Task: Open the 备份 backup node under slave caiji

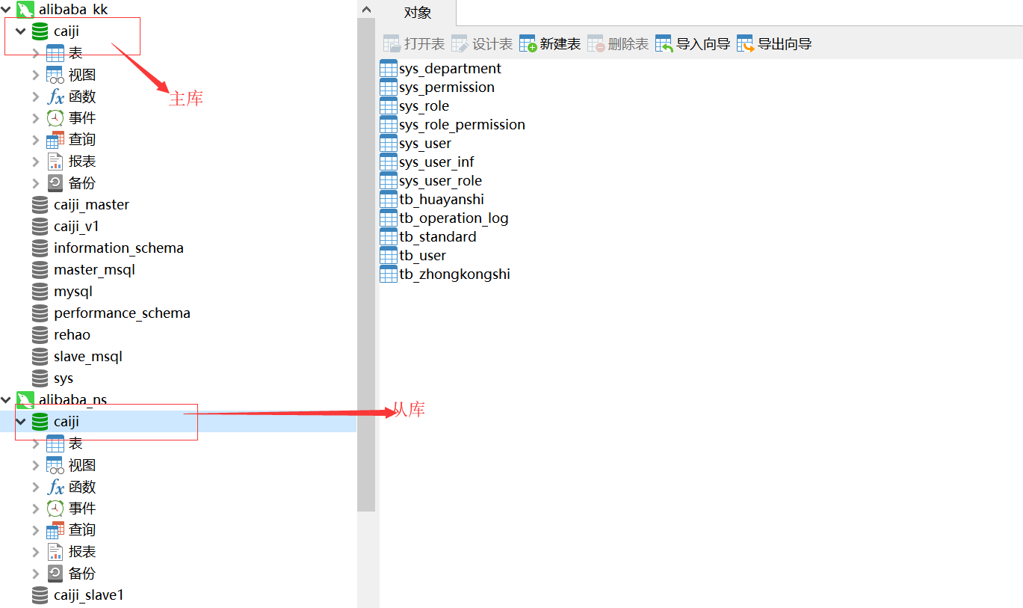Action: (81, 573)
